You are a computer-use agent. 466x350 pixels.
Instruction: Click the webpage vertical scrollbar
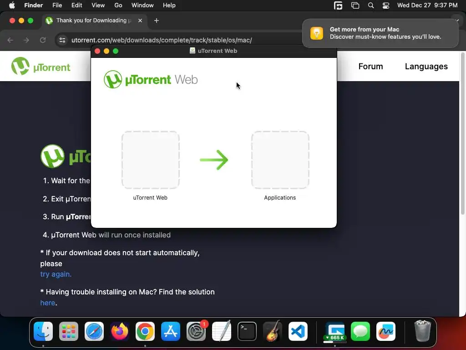(462, 134)
